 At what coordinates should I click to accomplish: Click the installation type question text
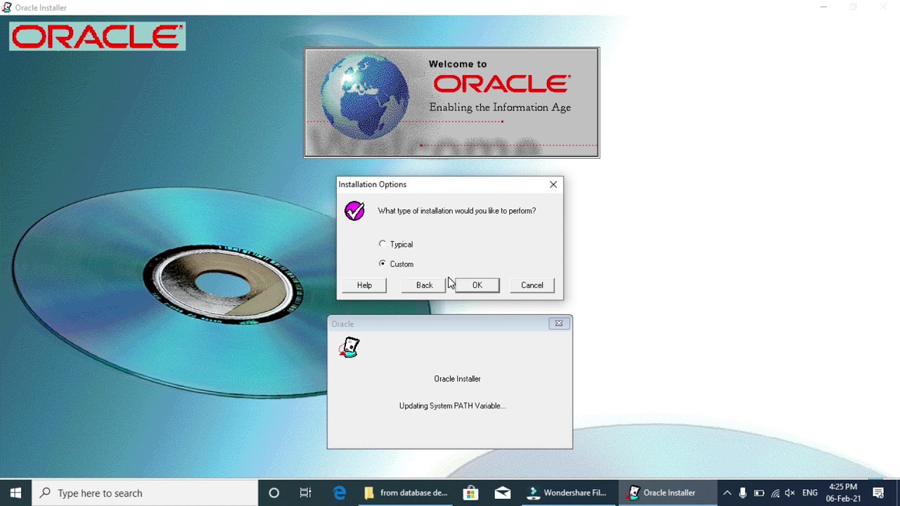[457, 211]
